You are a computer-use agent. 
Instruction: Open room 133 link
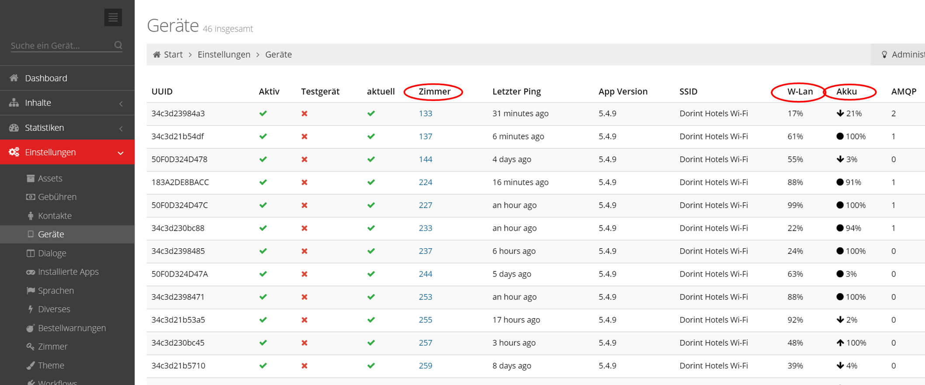tap(425, 114)
